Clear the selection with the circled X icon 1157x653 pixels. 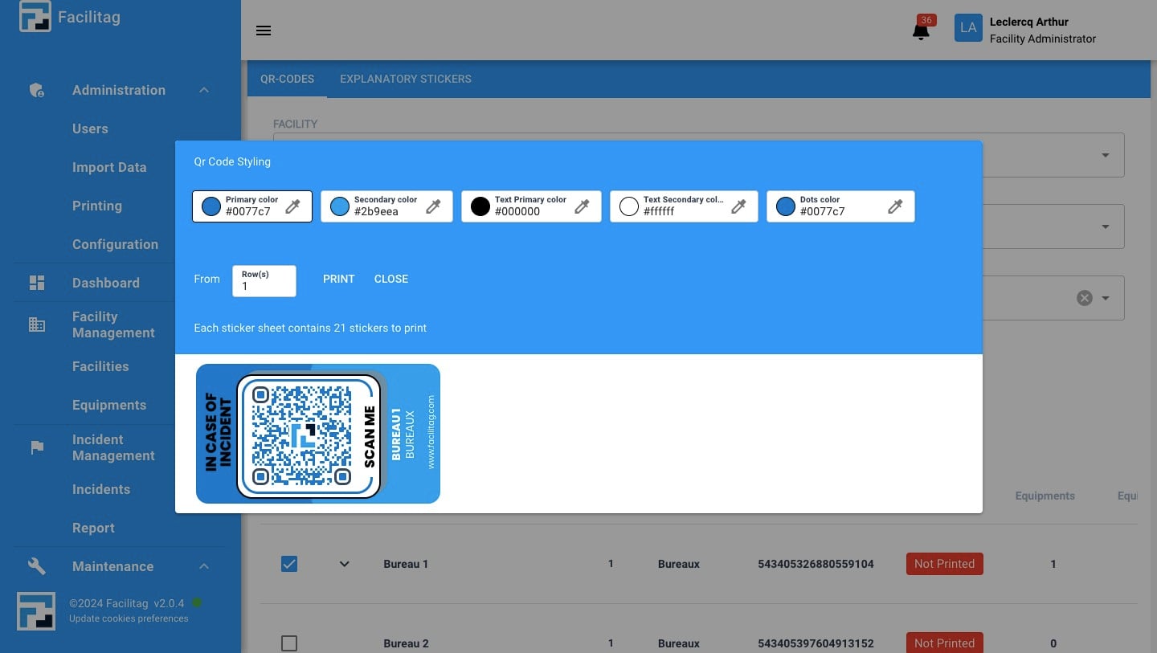tap(1085, 298)
